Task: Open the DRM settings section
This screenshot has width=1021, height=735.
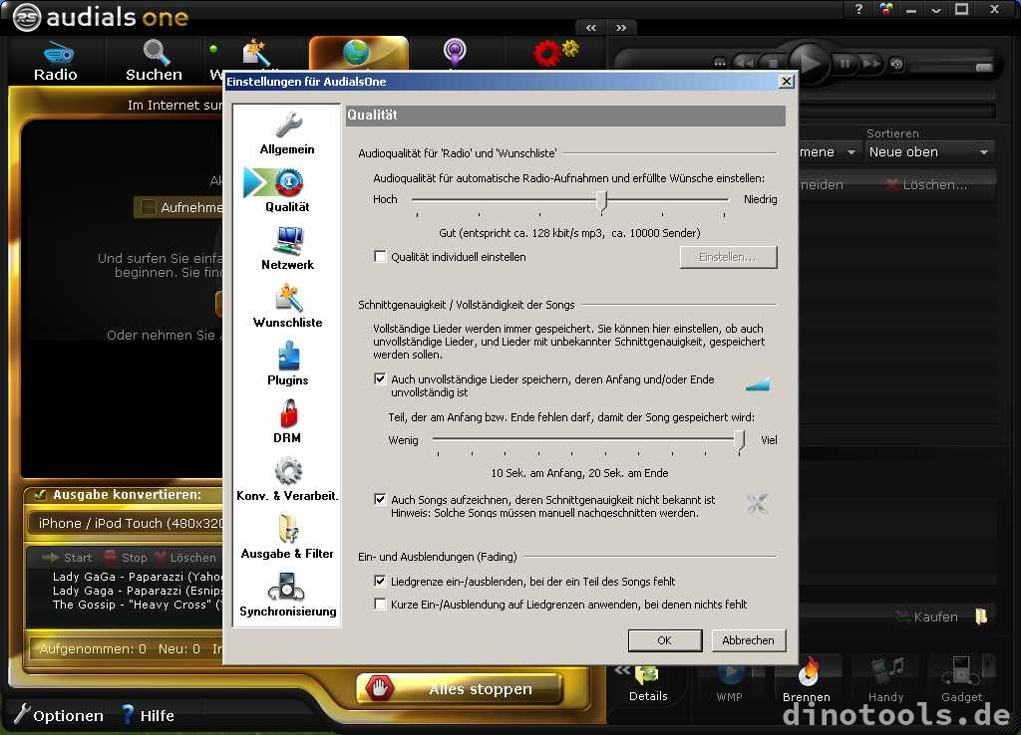Action: click(x=287, y=421)
